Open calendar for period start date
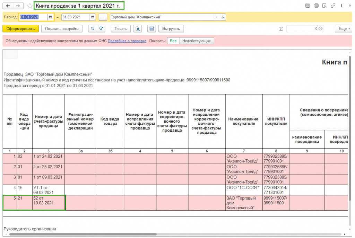355x238 pixels. 51,17
